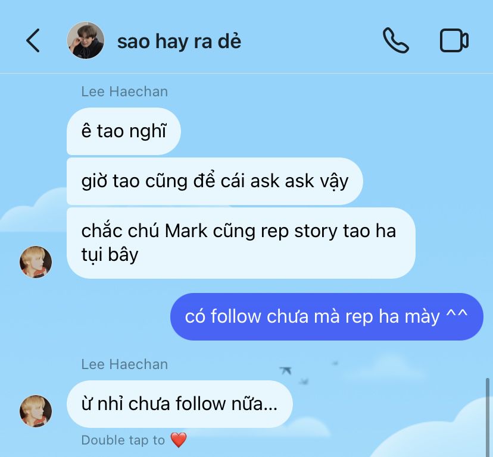The image size is (493, 457).
Task: Select the blue 'có follow chưa mà rep' bubble
Action: 326,316
